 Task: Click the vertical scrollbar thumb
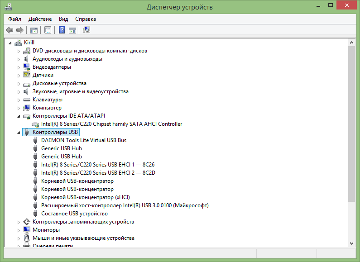[351, 124]
